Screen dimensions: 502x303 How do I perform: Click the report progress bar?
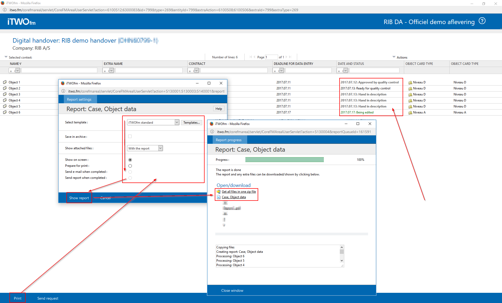click(x=284, y=160)
